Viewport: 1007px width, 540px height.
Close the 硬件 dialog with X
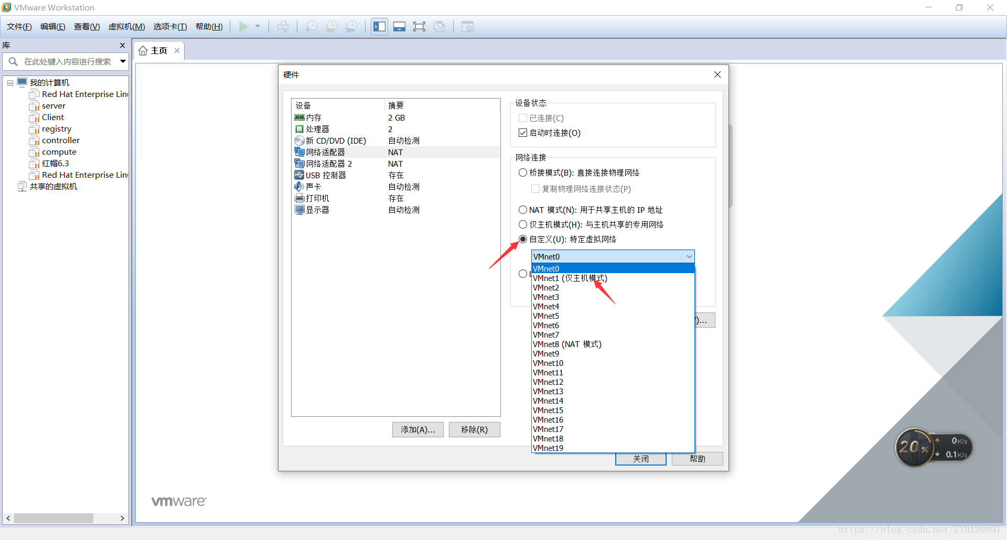click(717, 74)
